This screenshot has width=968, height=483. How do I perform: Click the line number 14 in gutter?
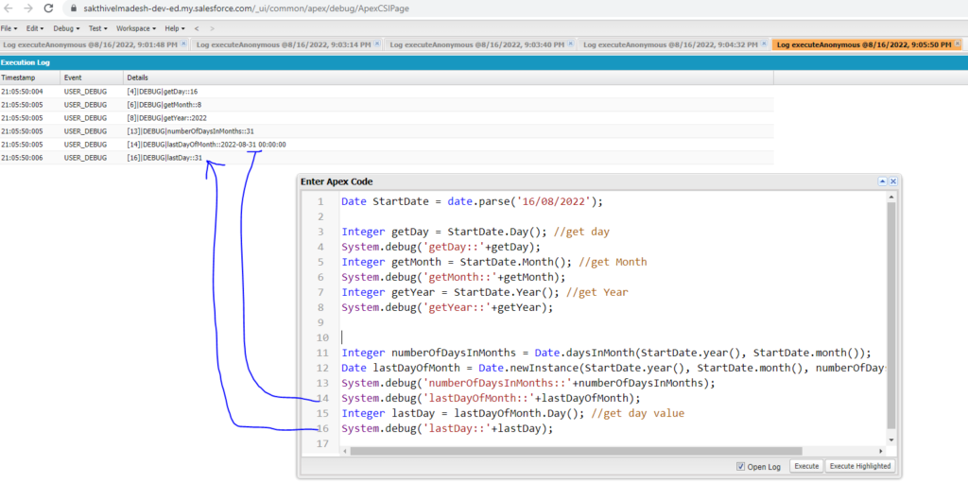[323, 398]
